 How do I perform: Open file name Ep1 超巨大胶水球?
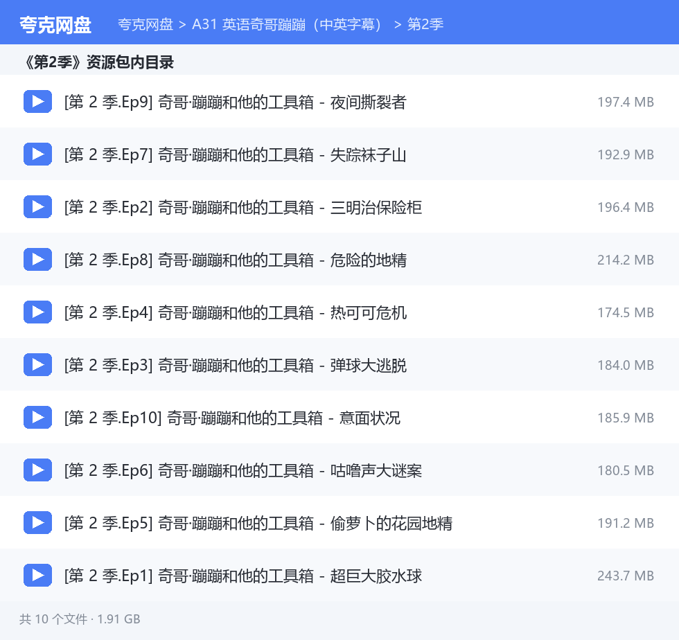[x=243, y=576]
